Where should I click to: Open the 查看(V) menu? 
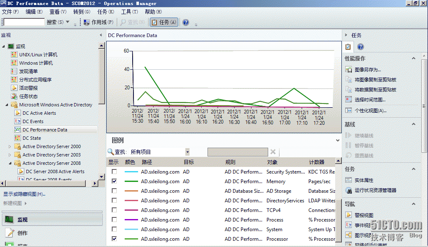pos(58,12)
